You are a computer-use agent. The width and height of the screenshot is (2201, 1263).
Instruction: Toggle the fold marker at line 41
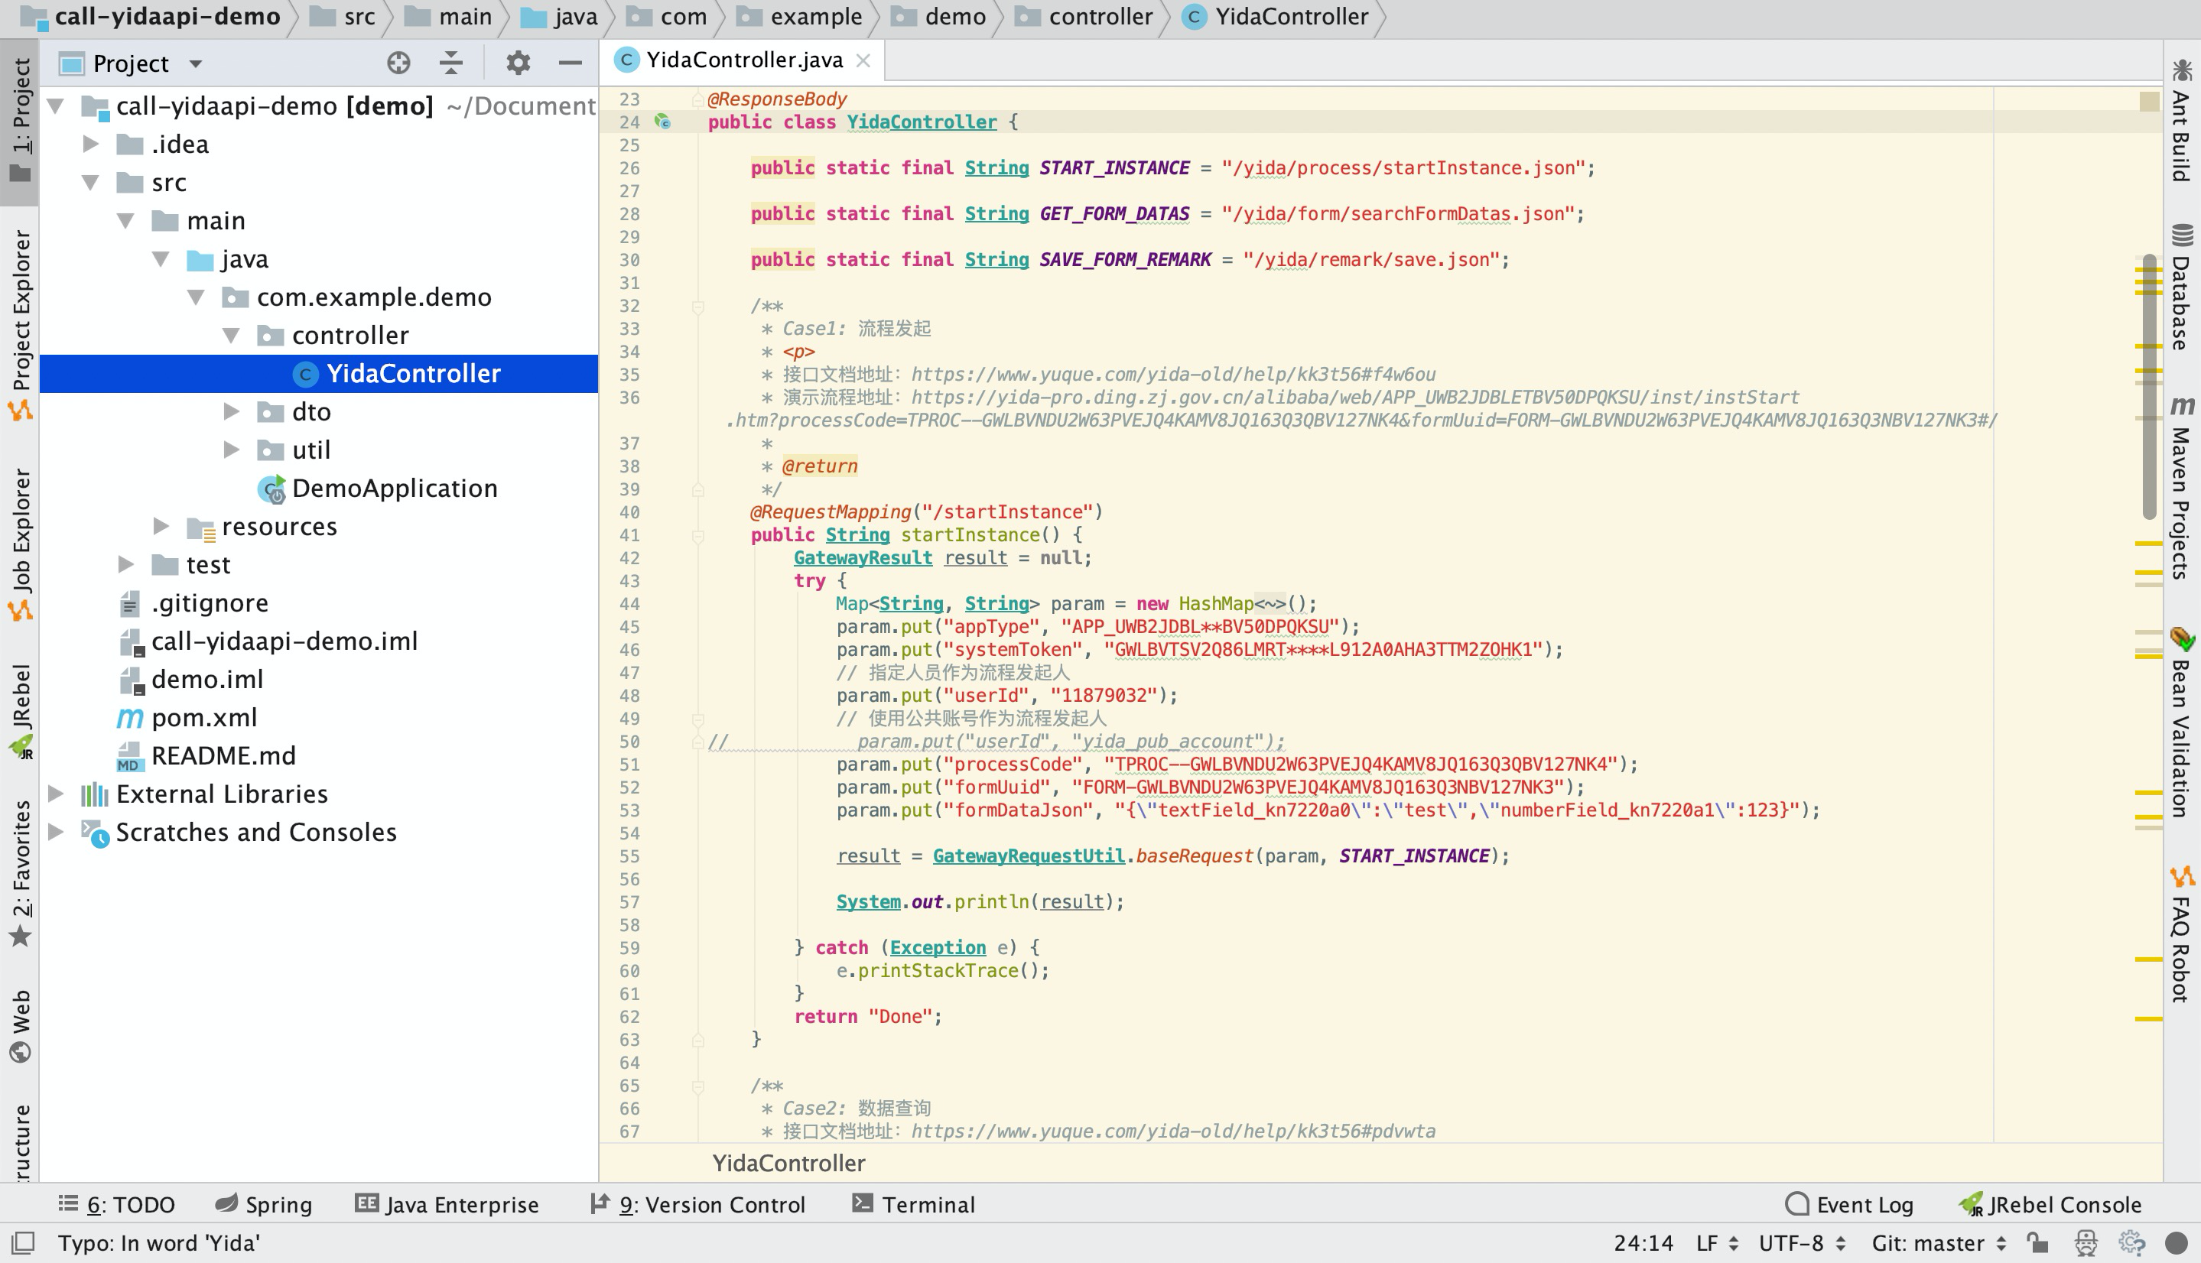697,536
